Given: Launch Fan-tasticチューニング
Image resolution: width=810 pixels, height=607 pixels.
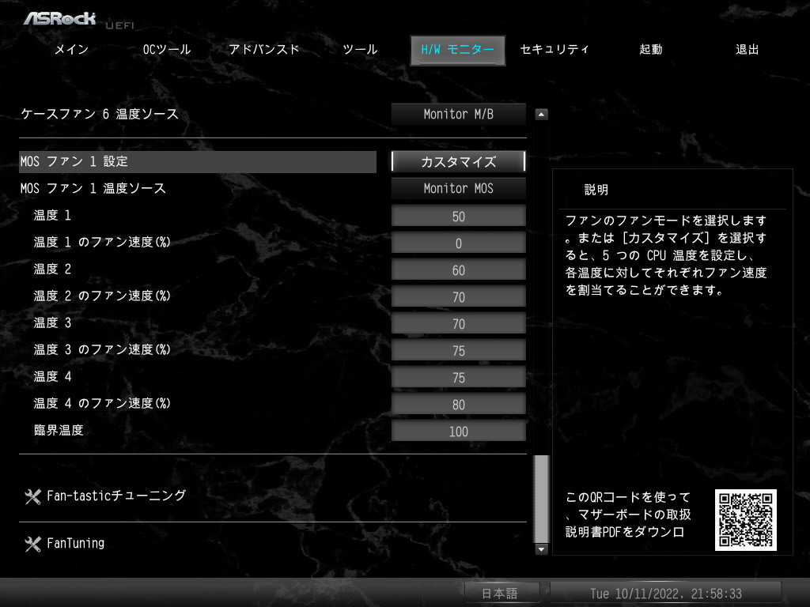Looking at the screenshot, I should pos(116,496).
